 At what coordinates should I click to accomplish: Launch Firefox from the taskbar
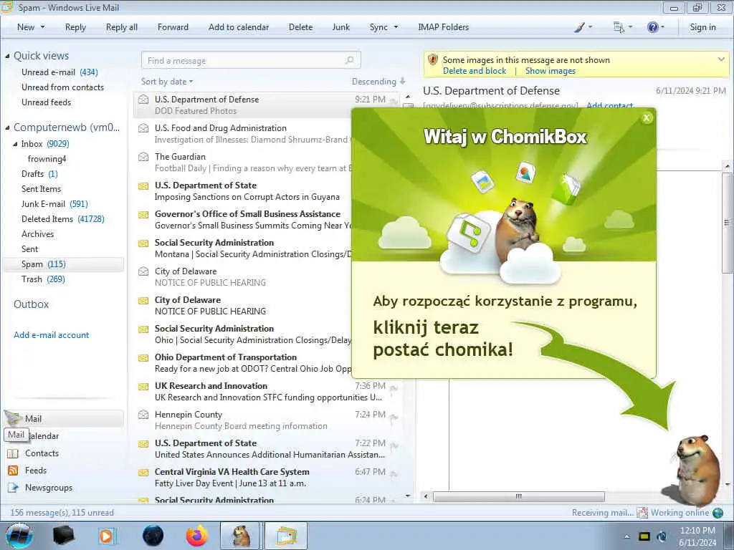[197, 536]
